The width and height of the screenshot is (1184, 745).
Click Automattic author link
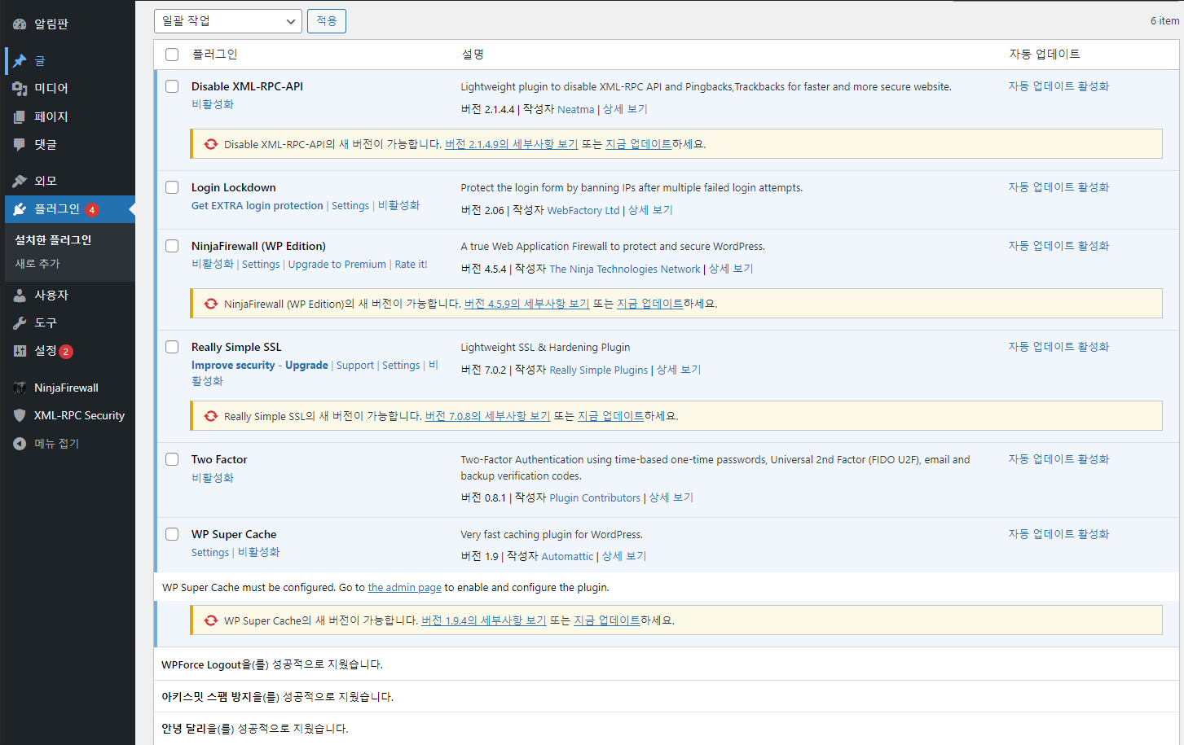point(568,557)
